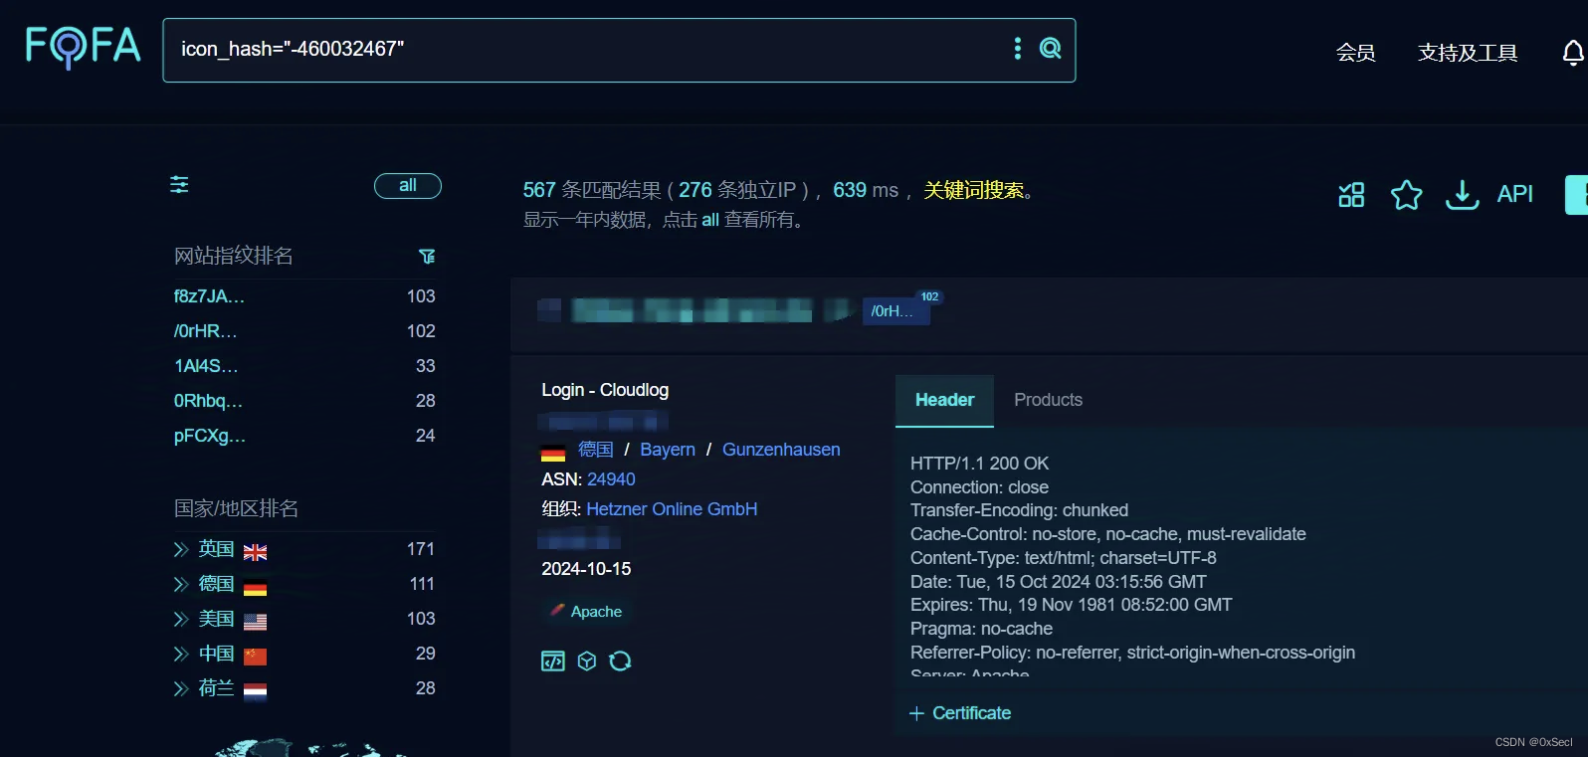Open the 支持及工具 menu

tap(1468, 53)
